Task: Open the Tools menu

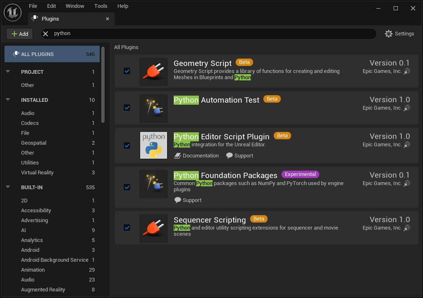Action: [x=100, y=6]
